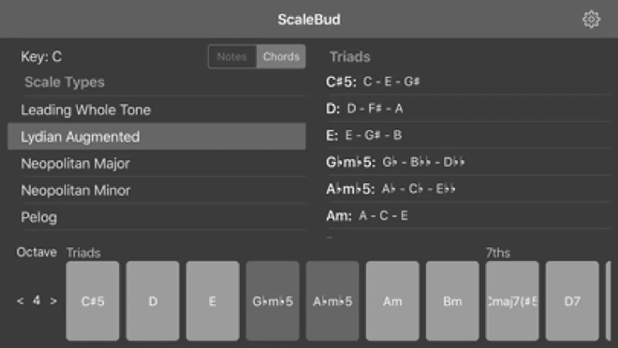Decrease octave with left arrow

[x=20, y=301]
